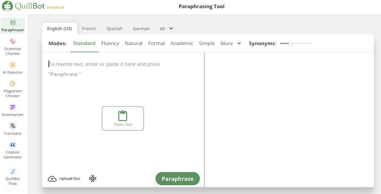This screenshot has width=381, height=194.
Task: Open the Grammar Checker tool icon
Action: pyautogui.click(x=13, y=41)
